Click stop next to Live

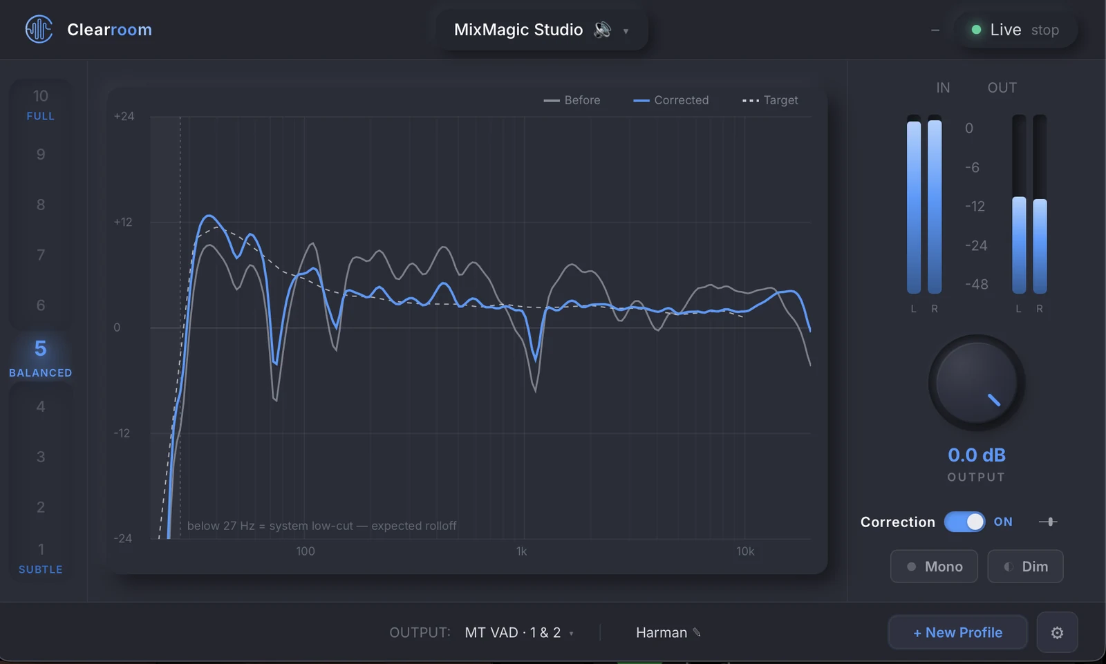(x=1044, y=30)
